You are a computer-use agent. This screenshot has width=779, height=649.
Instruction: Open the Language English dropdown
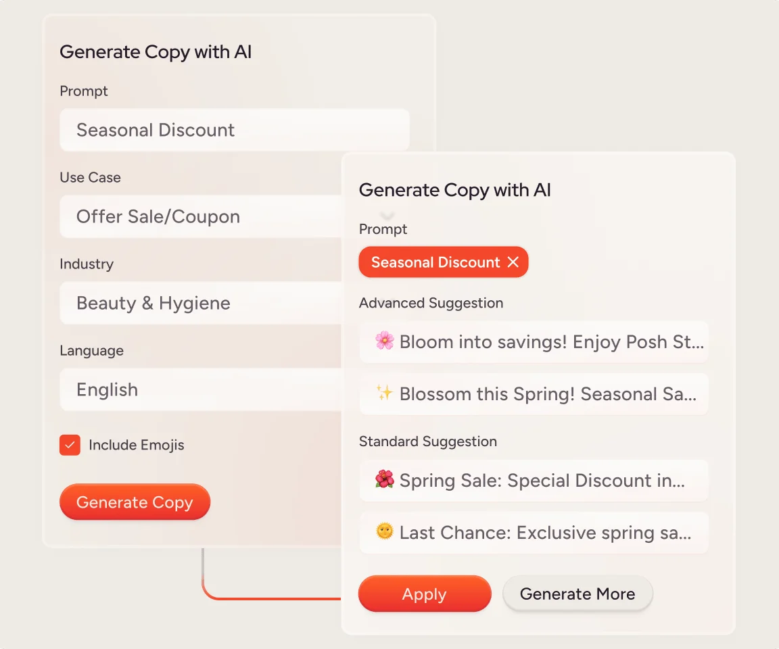[201, 389]
